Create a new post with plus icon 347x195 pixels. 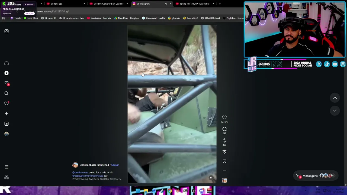pyautogui.click(x=7, y=114)
